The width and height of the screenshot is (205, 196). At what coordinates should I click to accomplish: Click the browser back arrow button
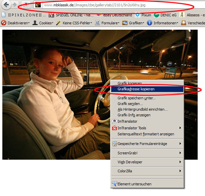point(6,5)
